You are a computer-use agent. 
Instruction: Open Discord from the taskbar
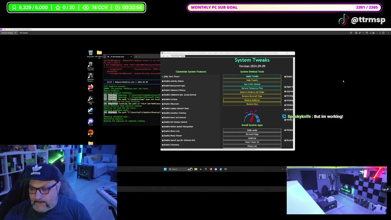[216, 169]
